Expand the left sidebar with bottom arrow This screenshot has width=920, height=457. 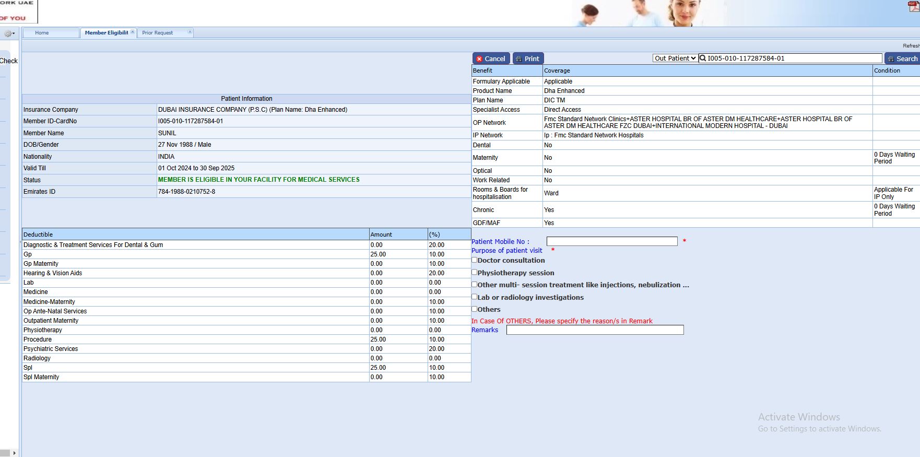click(x=14, y=453)
